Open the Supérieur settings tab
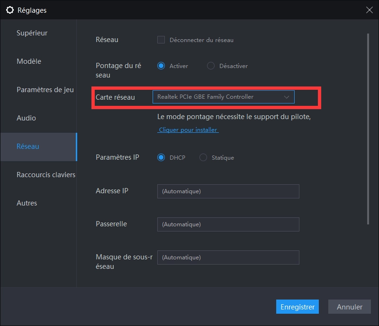The image size is (379, 326). 32,33
